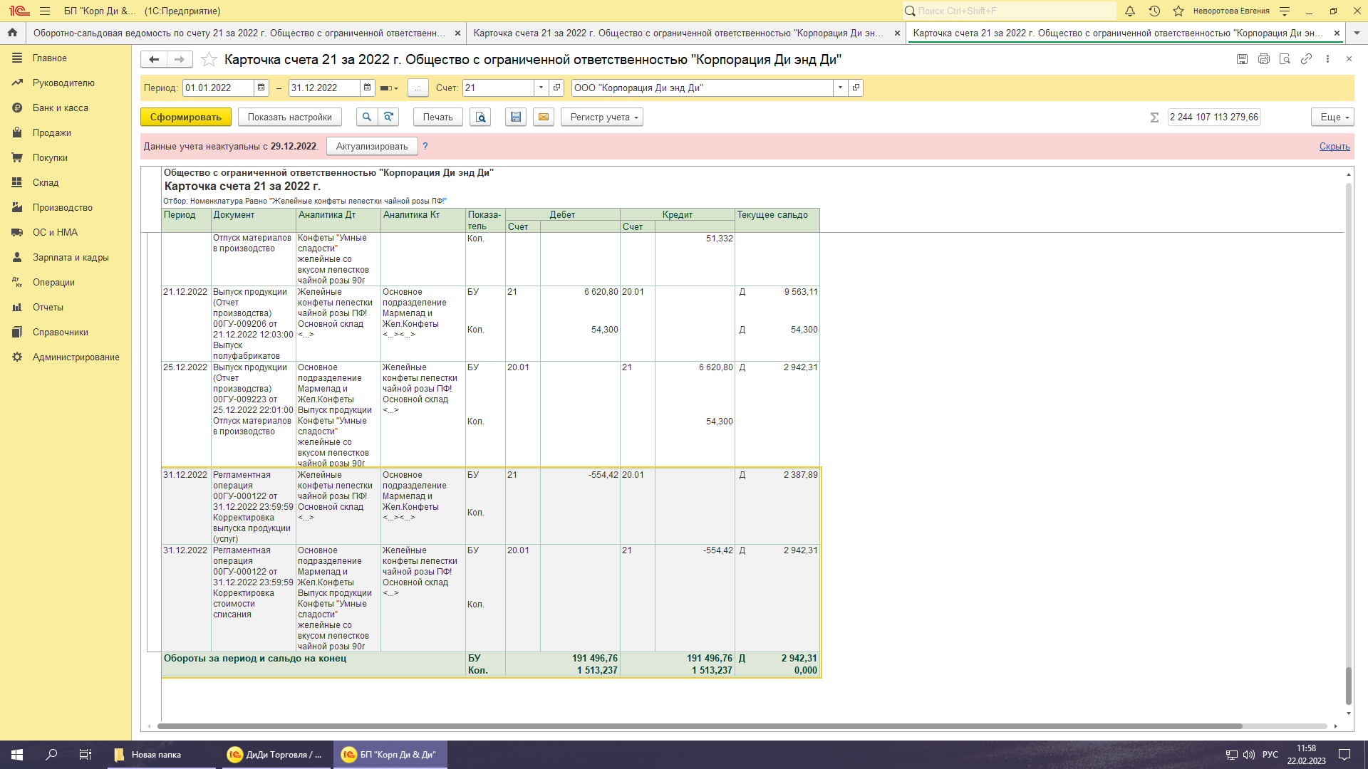The image size is (1368, 769).
Task: Open Новая папка in the taskbar
Action: pyautogui.click(x=161, y=755)
